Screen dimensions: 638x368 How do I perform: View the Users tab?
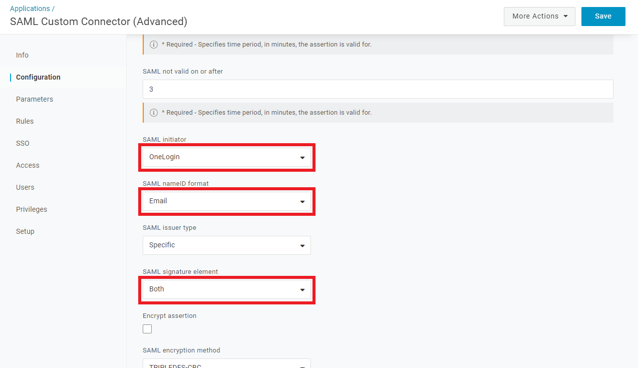click(25, 187)
